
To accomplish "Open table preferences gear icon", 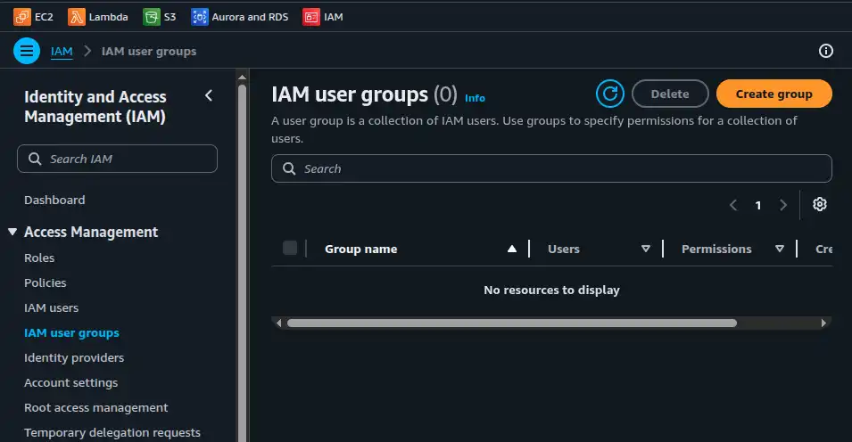I will click(819, 204).
